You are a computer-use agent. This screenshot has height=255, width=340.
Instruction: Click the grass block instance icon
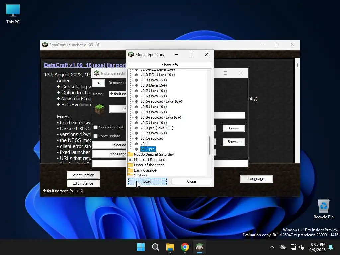tap(100, 109)
